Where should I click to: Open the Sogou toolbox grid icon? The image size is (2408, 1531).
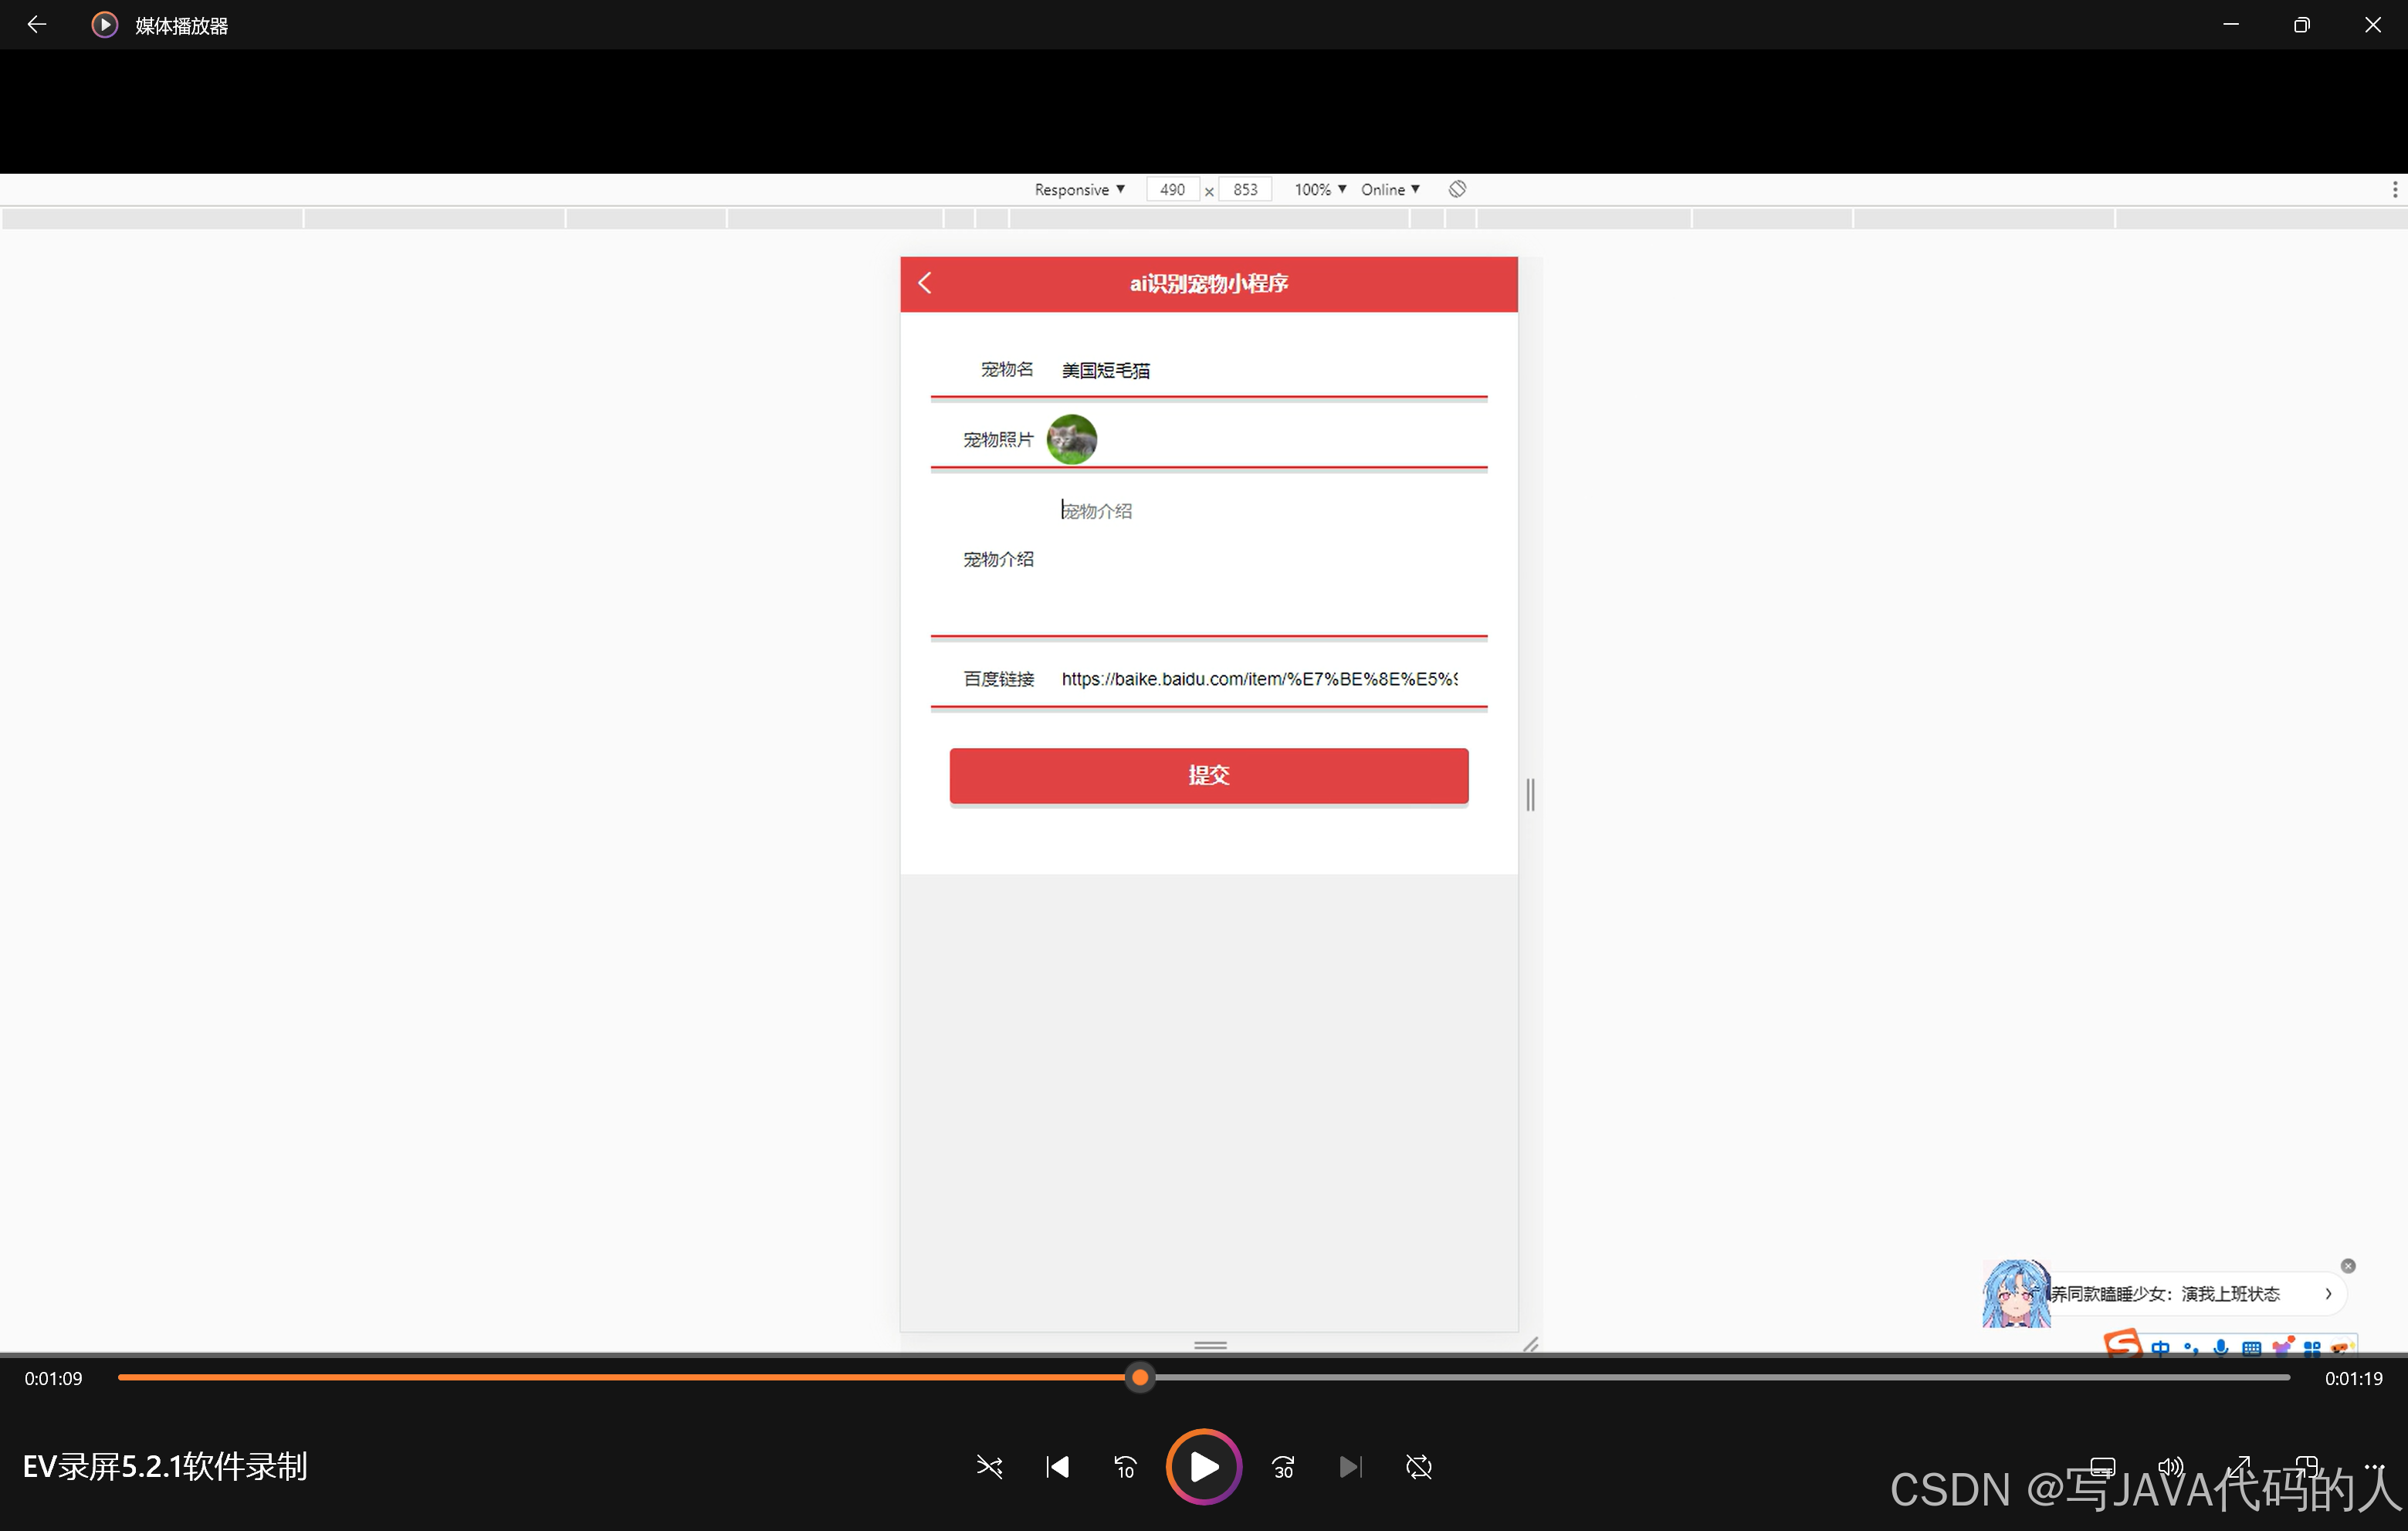tap(2312, 1347)
